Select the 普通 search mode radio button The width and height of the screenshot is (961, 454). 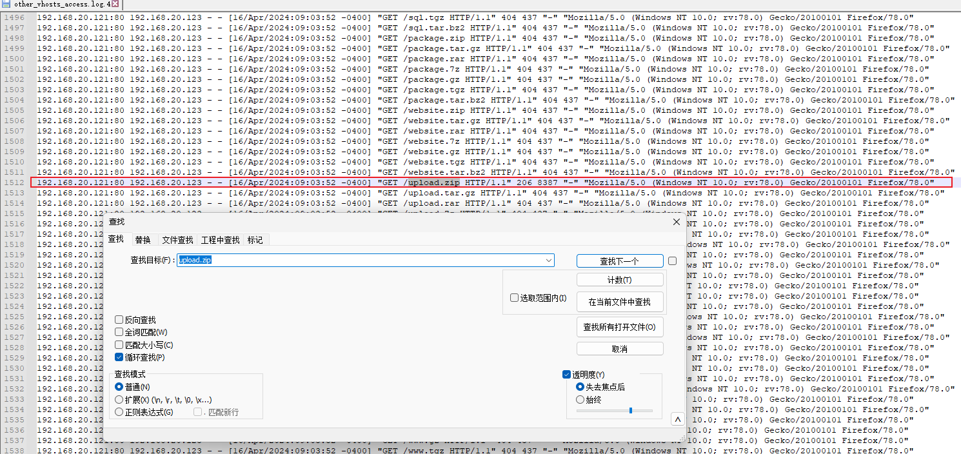[119, 387]
